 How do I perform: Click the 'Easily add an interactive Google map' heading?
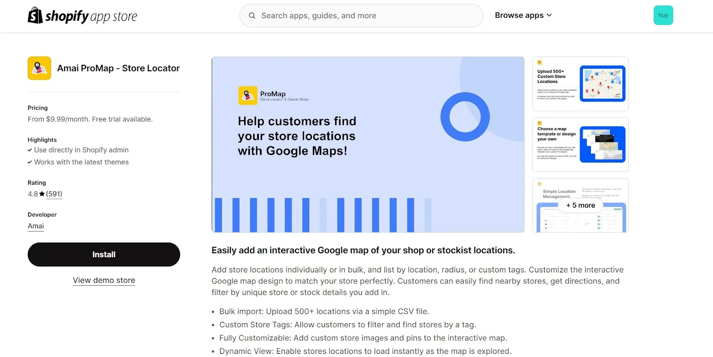[363, 250]
